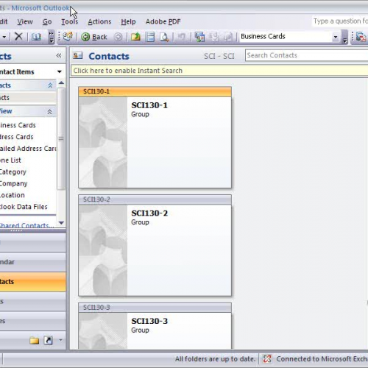Select the Detailed Address Cards view option
The width and height of the screenshot is (368, 368).
point(28,149)
